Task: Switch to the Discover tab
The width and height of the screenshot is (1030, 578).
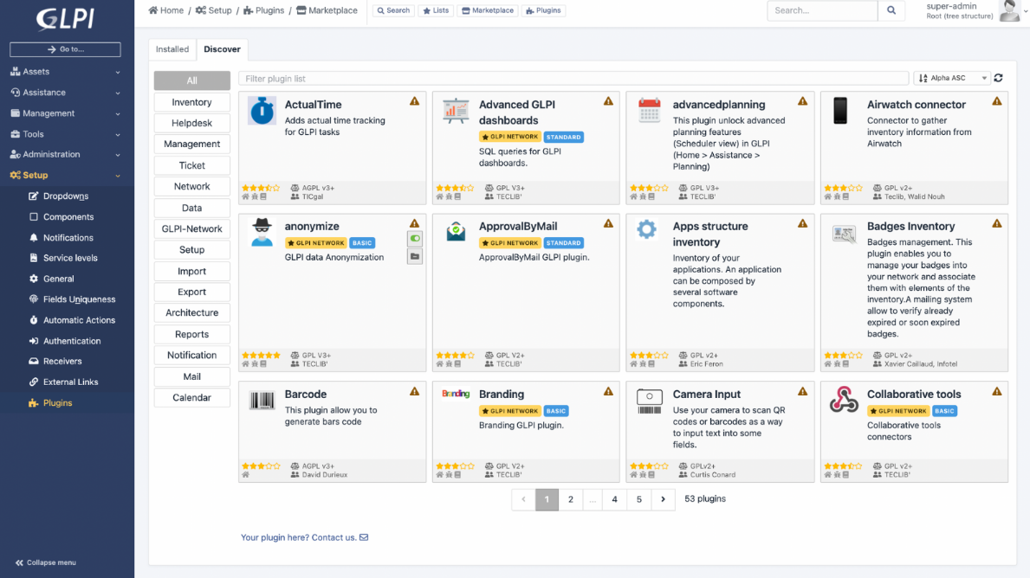Action: 222,49
